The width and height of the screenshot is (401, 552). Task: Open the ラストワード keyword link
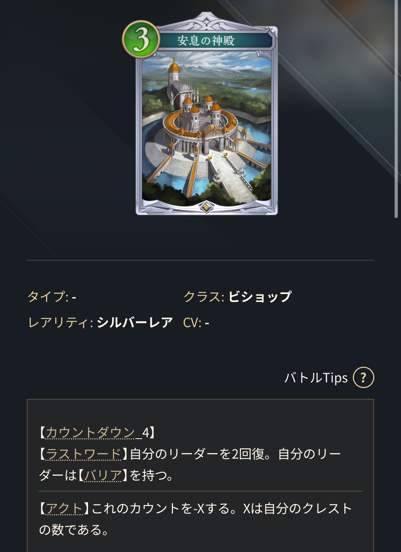(84, 454)
